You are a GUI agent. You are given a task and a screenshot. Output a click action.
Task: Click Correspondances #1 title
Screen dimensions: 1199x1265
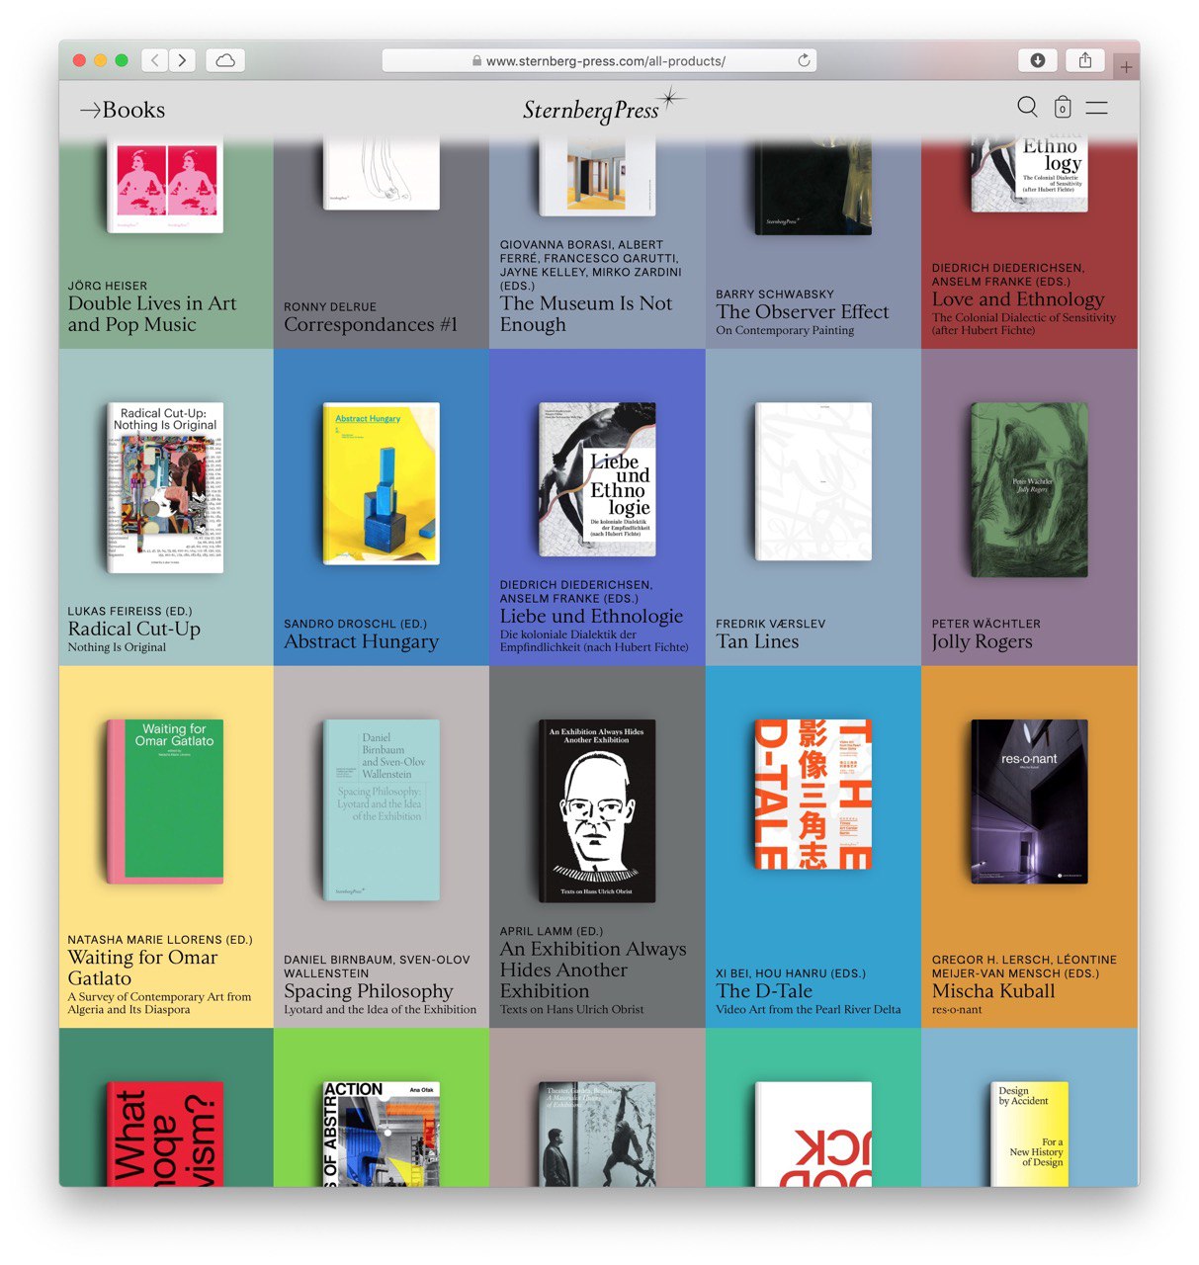pyautogui.click(x=371, y=324)
